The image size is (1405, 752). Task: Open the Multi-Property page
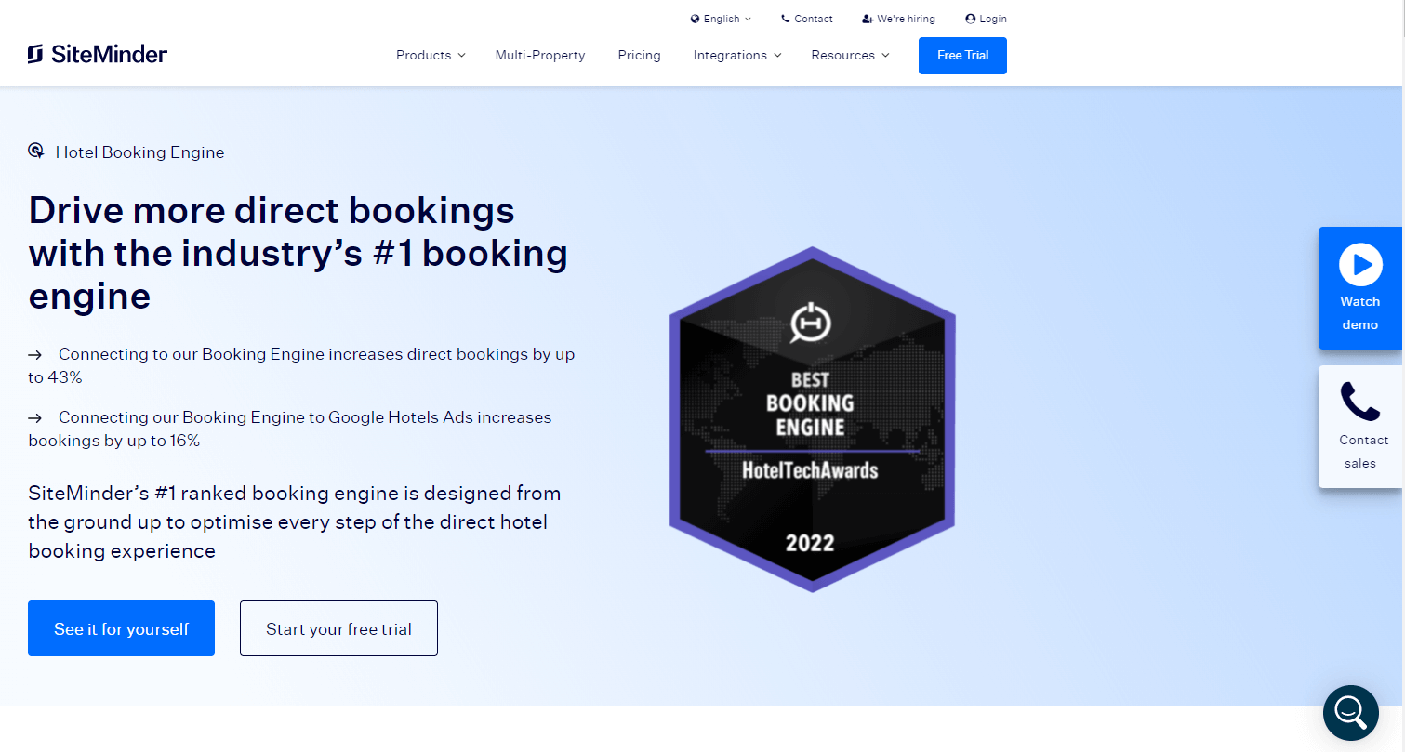(x=540, y=55)
